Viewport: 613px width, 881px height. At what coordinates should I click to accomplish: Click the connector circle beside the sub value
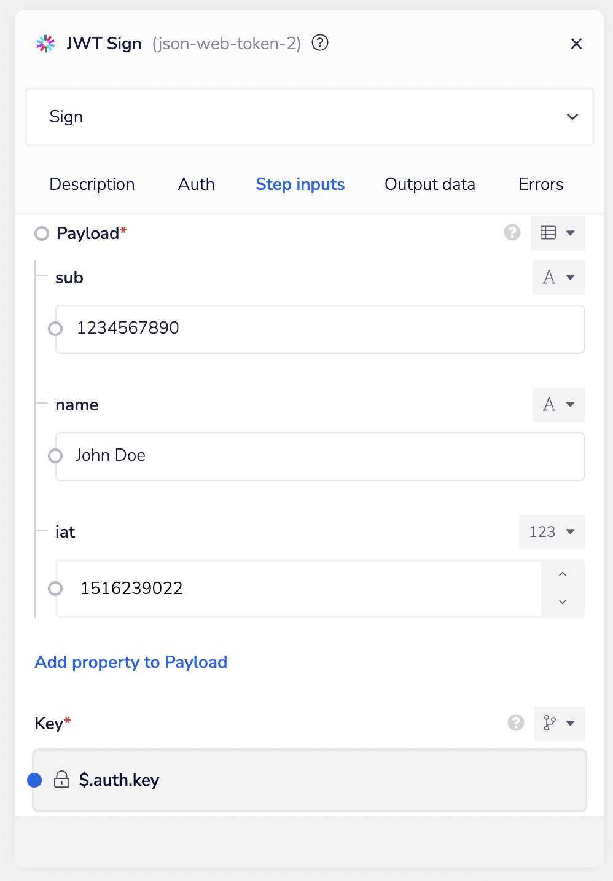click(x=56, y=329)
